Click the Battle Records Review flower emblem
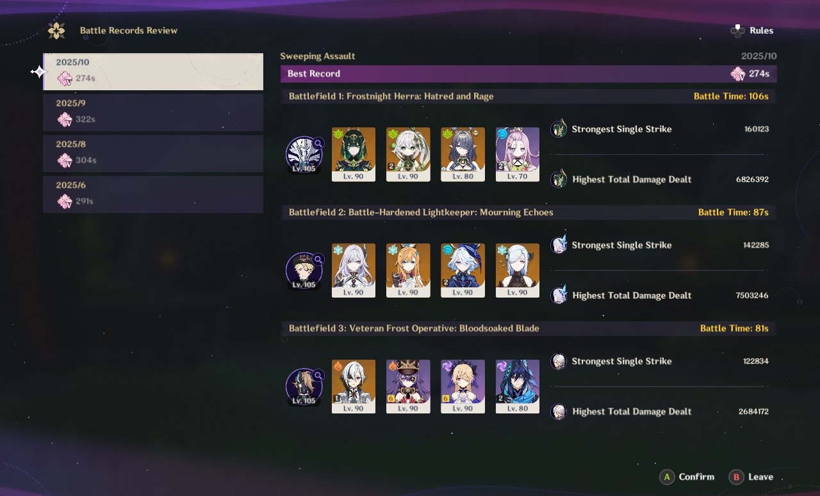820x496 pixels. (x=56, y=30)
